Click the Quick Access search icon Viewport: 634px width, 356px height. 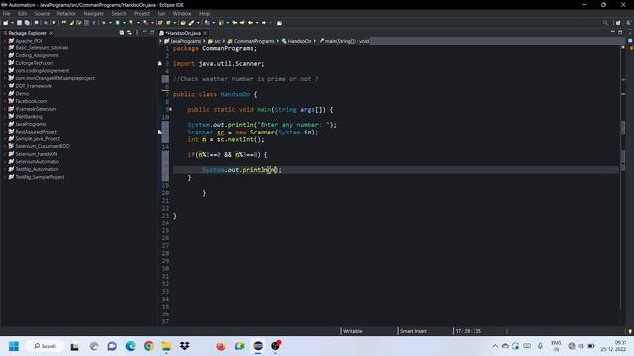(605, 23)
